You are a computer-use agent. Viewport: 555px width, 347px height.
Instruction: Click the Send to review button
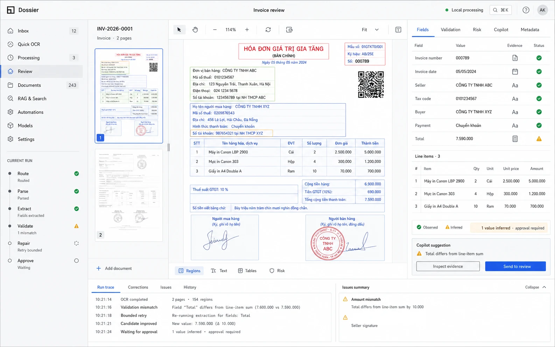click(x=515, y=267)
